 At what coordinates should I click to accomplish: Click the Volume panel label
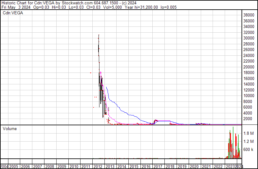point(10,129)
